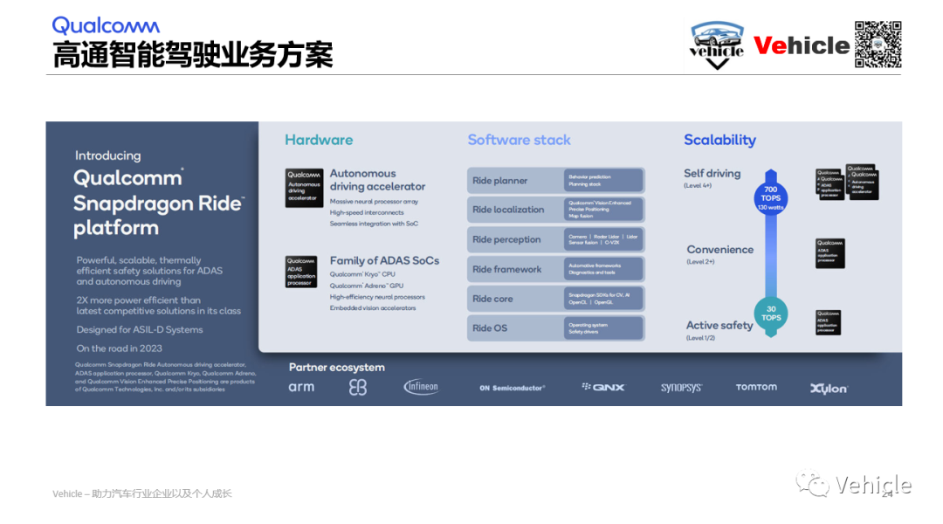Click the 30 TOPS circle marker
The width and height of the screenshot is (943, 524).
coord(771,314)
